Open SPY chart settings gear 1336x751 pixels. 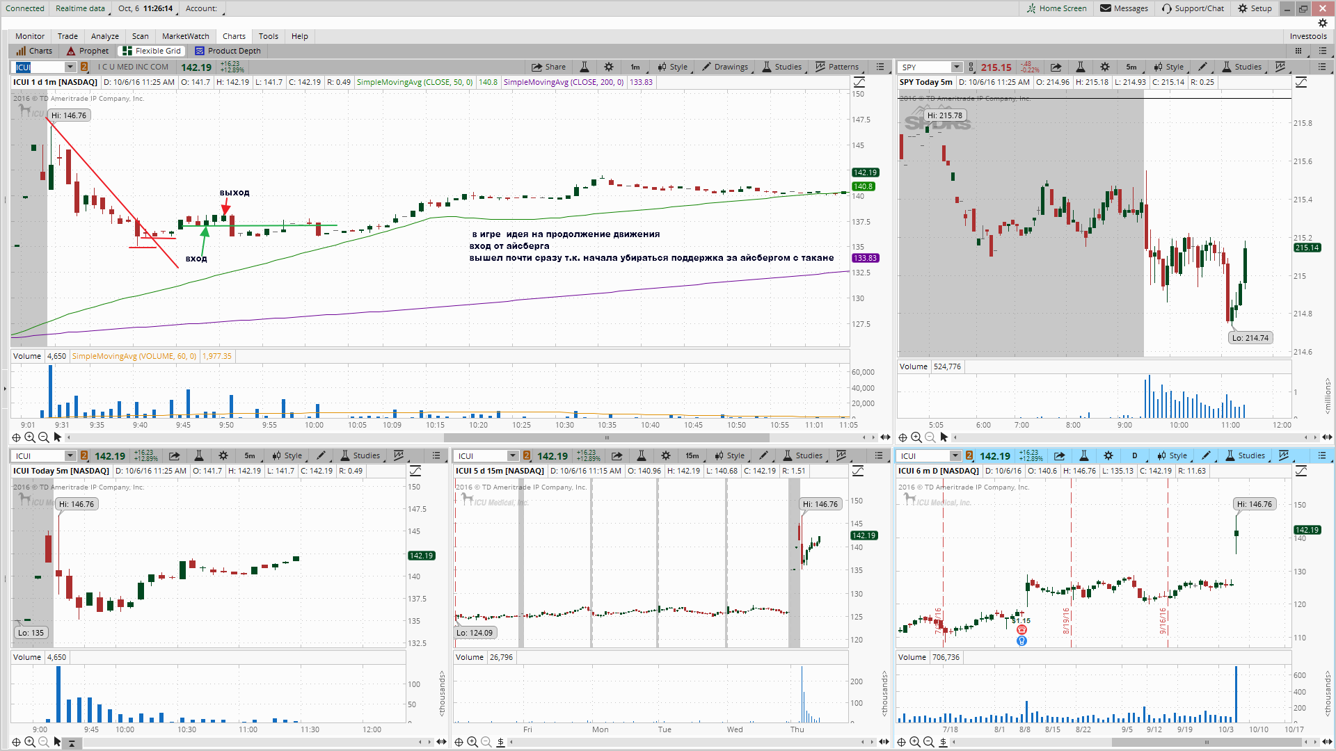pyautogui.click(x=1105, y=67)
